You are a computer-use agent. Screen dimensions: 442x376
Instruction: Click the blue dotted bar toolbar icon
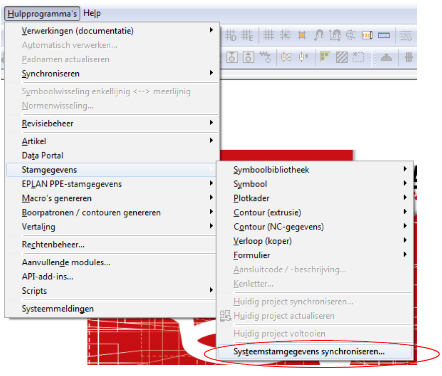[x=384, y=35]
